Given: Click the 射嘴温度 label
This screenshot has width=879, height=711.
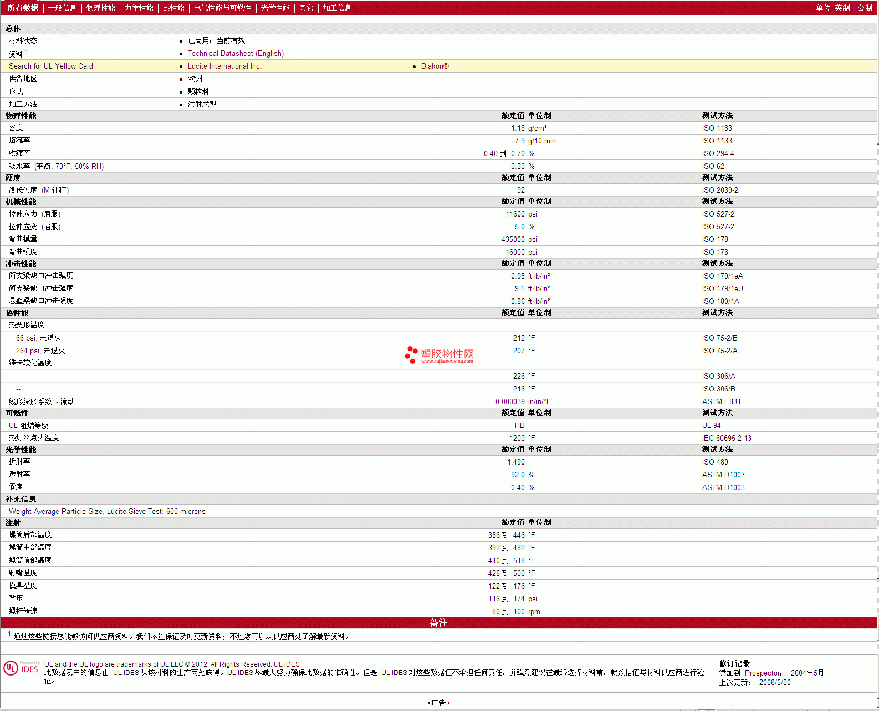Looking at the screenshot, I should tap(23, 573).
